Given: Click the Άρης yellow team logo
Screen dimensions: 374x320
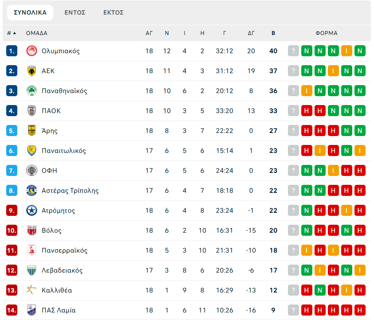Looking at the screenshot, I should [x=31, y=131].
